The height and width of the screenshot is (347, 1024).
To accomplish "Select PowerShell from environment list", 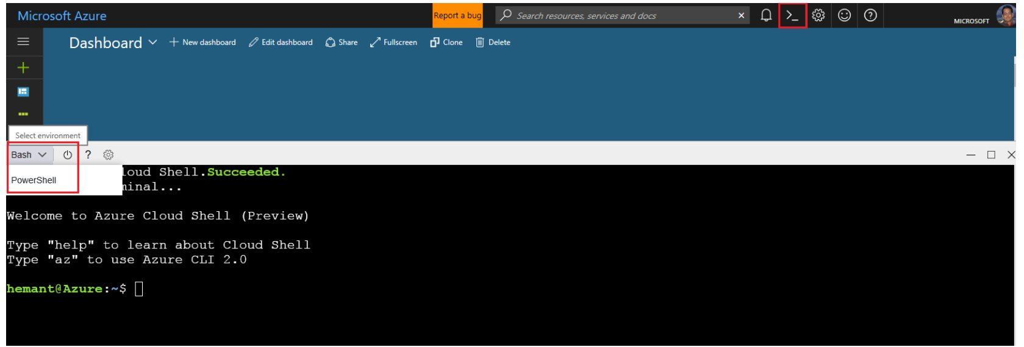I will coord(34,180).
